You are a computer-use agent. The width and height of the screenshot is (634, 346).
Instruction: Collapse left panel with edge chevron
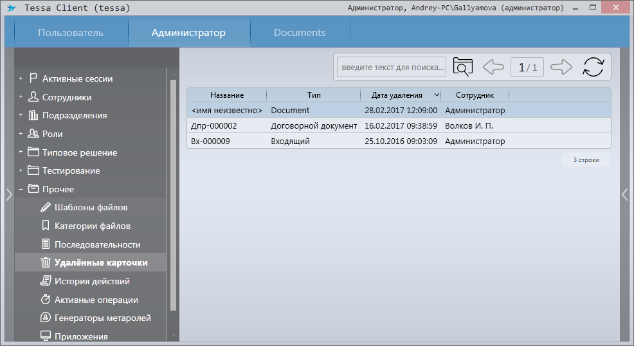coord(9,195)
